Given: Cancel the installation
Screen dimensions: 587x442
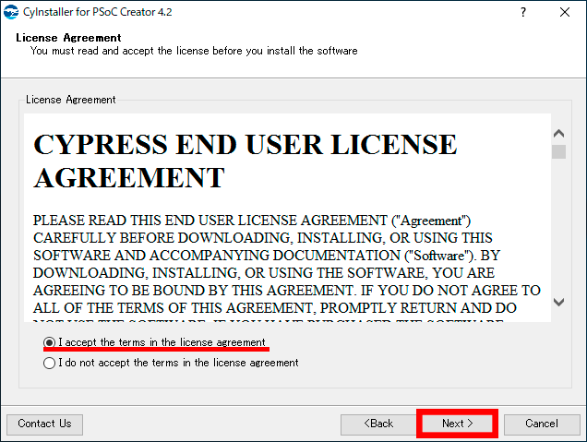Looking at the screenshot, I should (542, 424).
